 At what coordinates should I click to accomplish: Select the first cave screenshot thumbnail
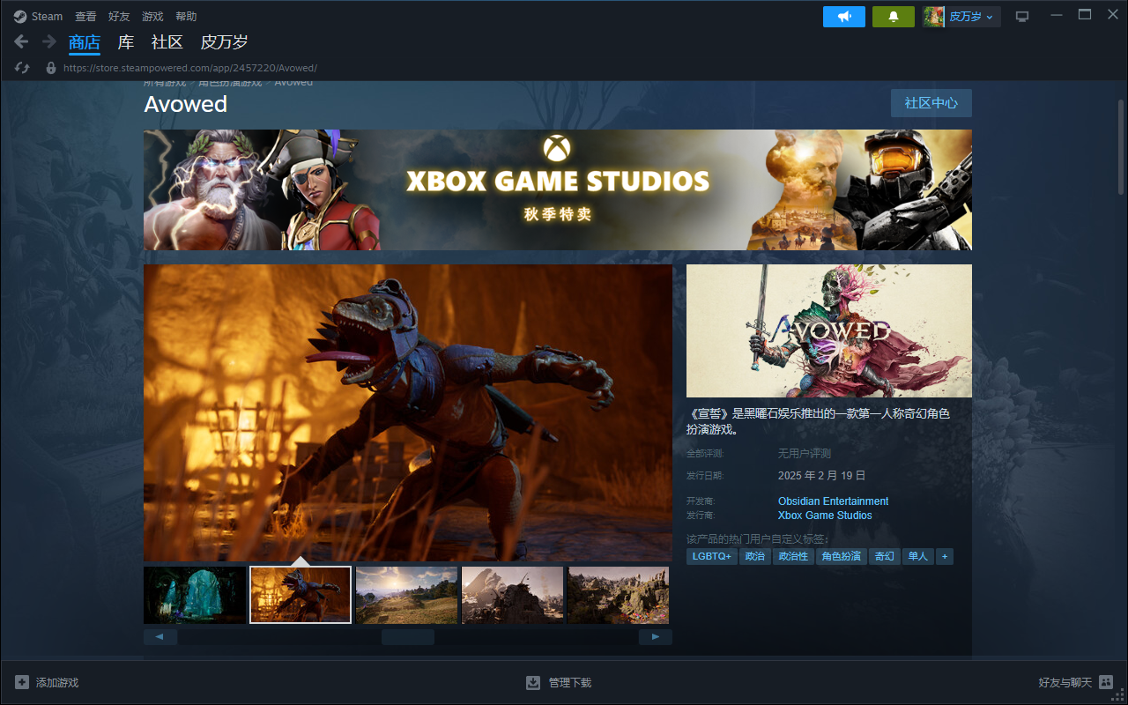[x=195, y=595]
